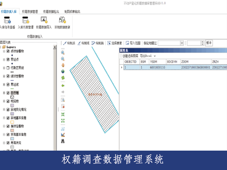Click the 宗地基本信息 orange symbol swatch

(x=12, y=122)
